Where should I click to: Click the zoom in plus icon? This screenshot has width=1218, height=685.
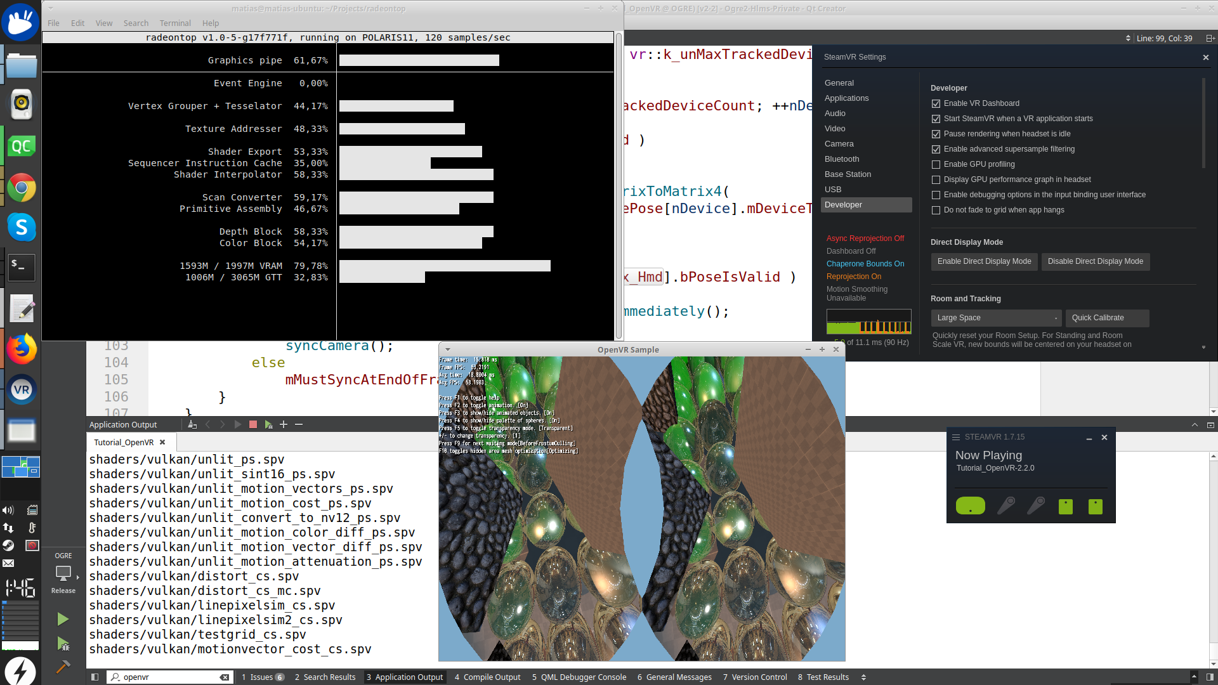(284, 424)
